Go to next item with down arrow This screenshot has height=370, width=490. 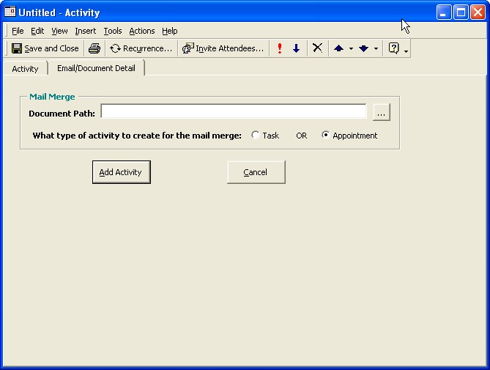pyautogui.click(x=363, y=48)
